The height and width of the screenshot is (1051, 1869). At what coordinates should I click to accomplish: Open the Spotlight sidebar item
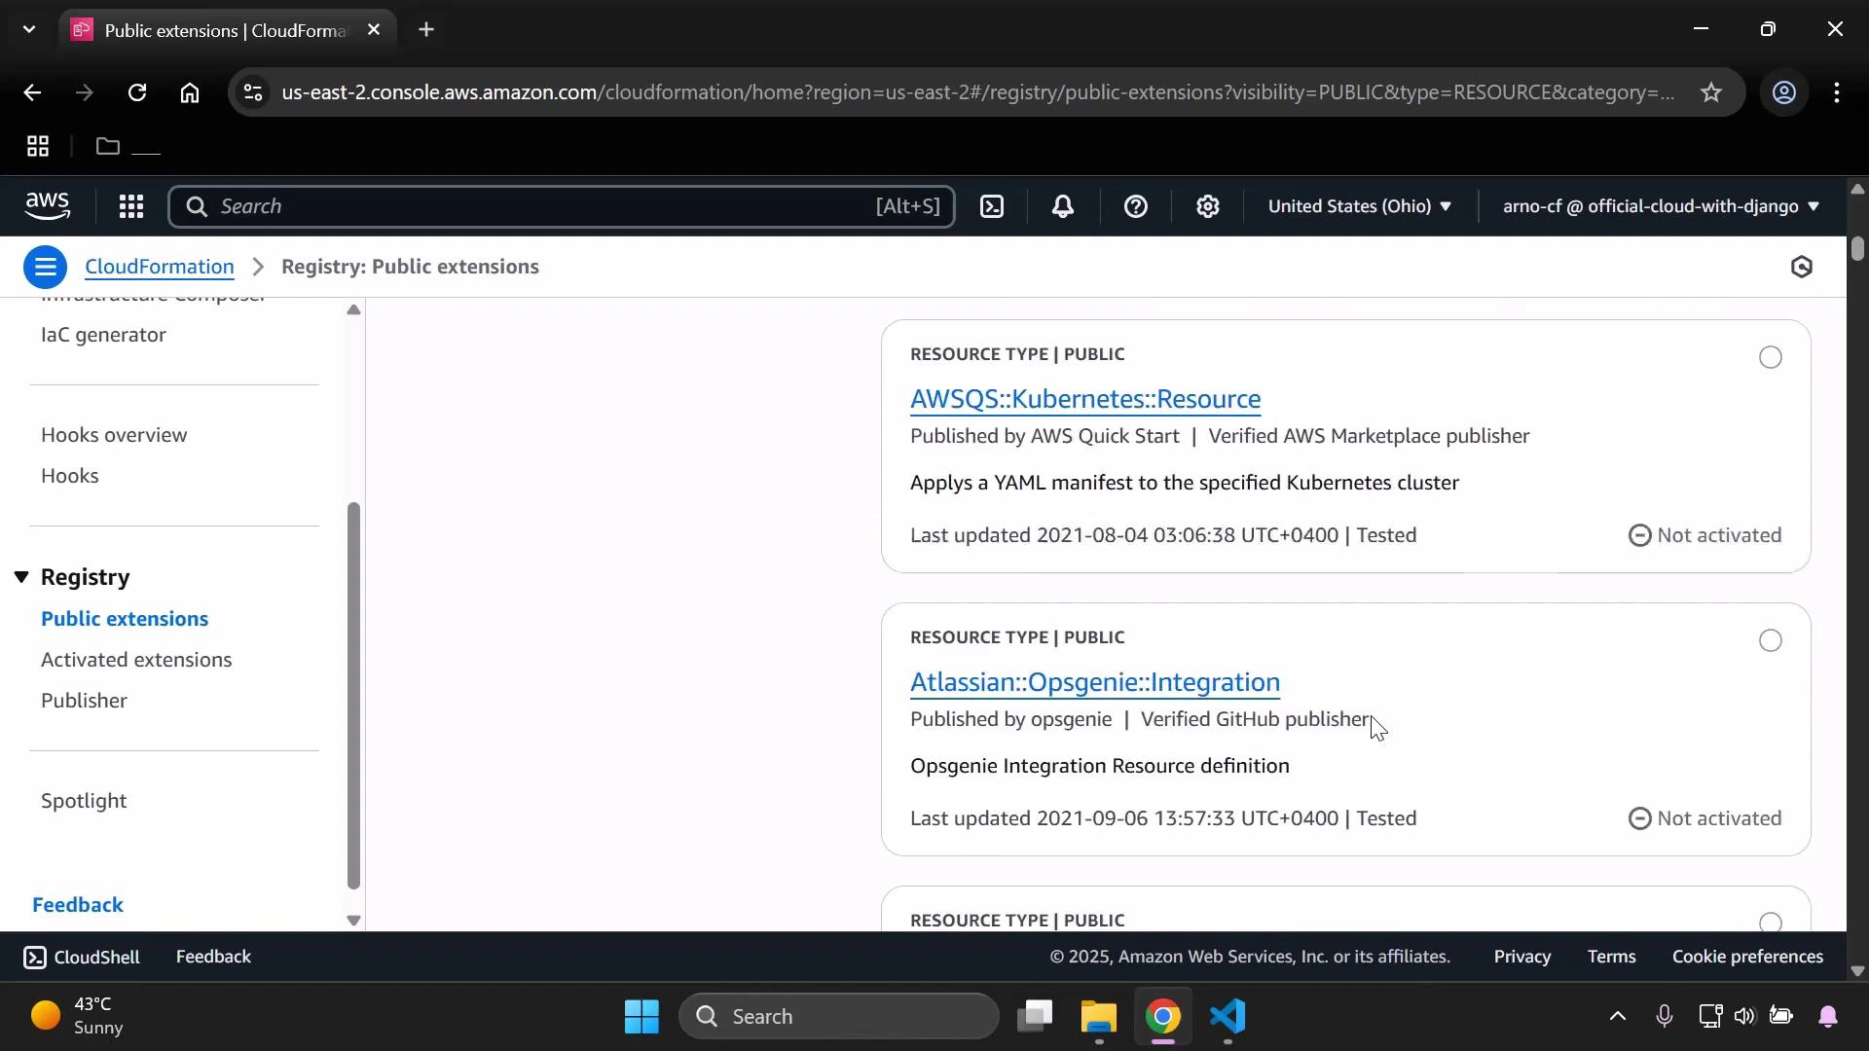[x=84, y=801]
